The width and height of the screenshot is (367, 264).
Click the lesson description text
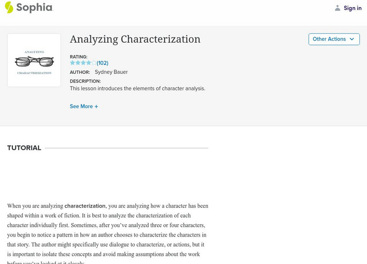[137, 88]
